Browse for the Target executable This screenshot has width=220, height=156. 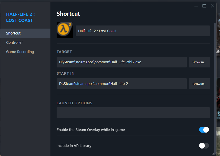(x=199, y=62)
